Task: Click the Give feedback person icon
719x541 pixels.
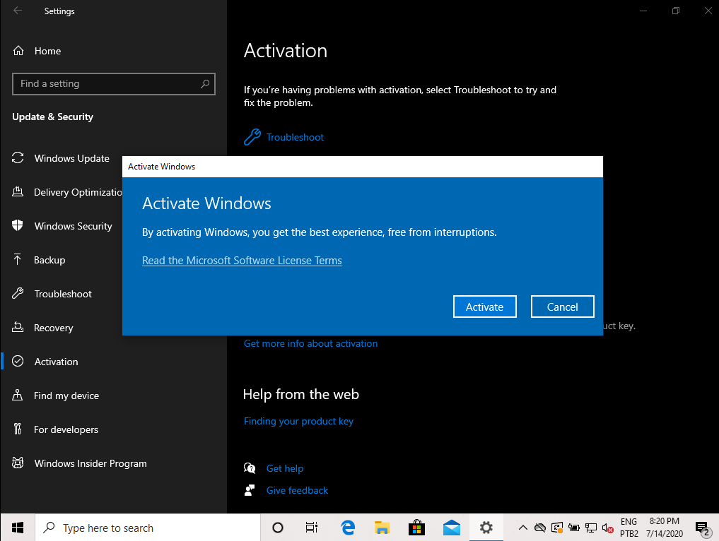Action: click(x=250, y=490)
